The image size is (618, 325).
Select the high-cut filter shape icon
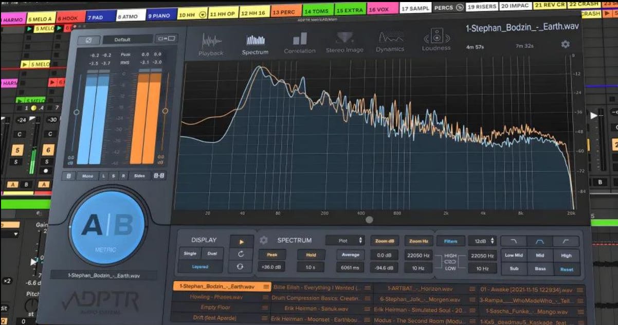click(x=514, y=241)
